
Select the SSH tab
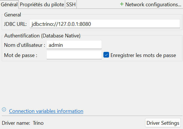pyautogui.click(x=71, y=5)
